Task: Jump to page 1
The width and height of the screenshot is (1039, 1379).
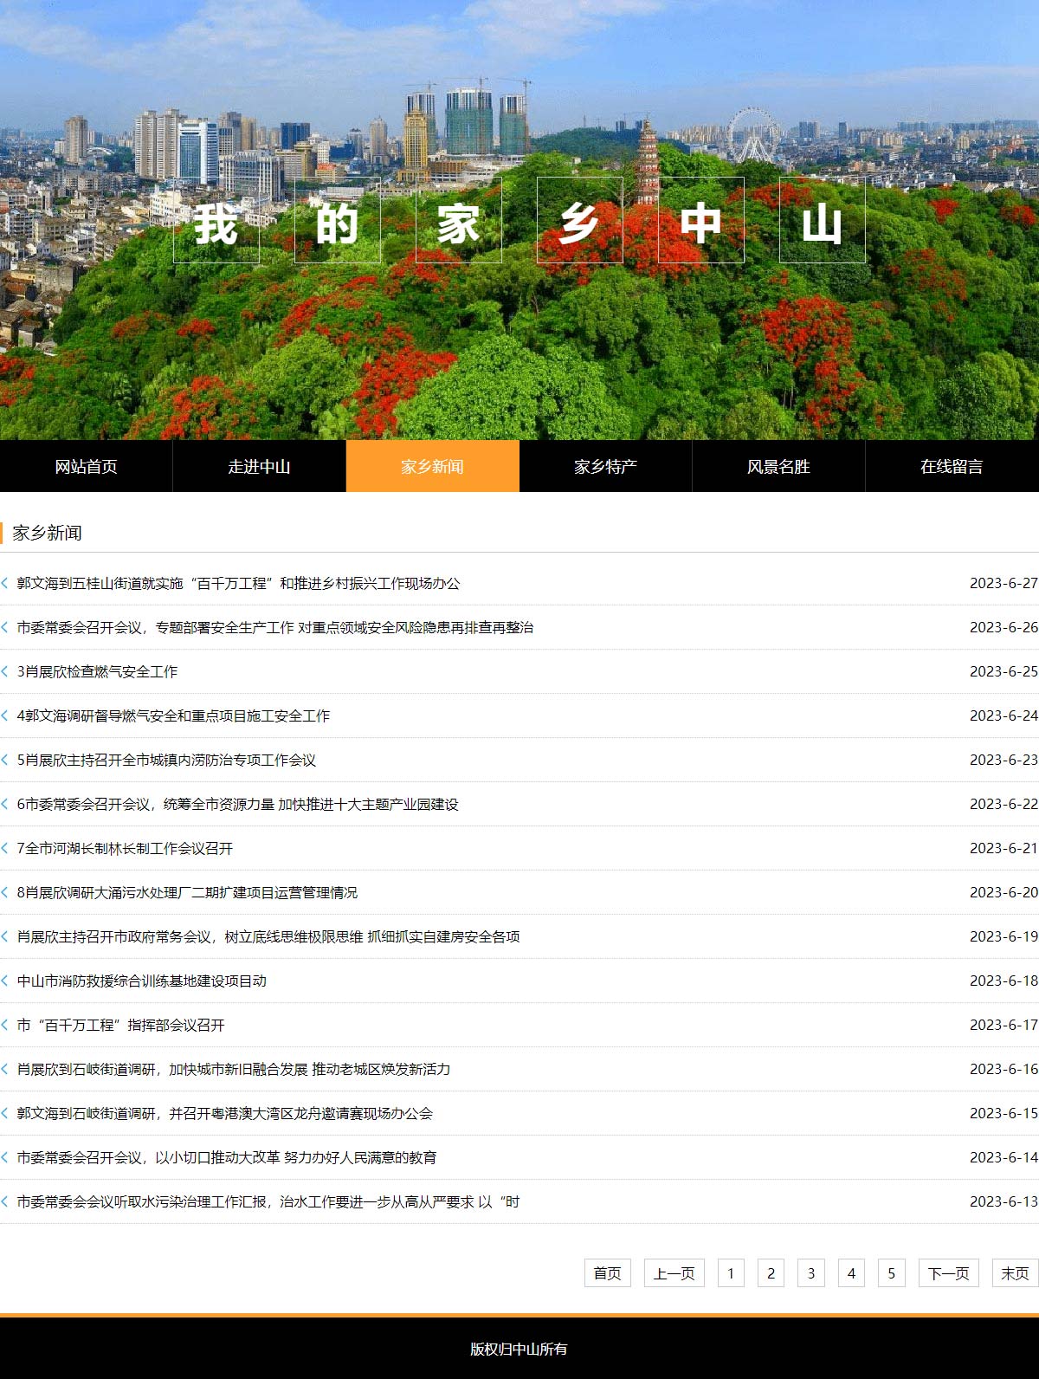Action: [731, 1273]
